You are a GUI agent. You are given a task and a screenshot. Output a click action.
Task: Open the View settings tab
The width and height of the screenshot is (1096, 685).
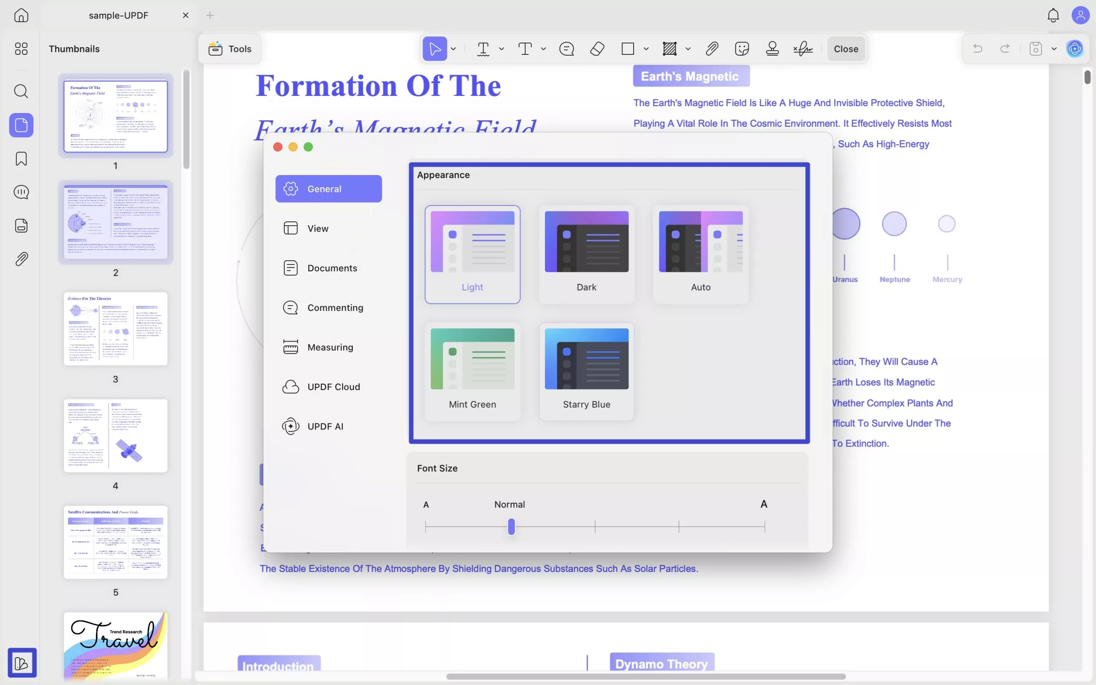(328, 228)
